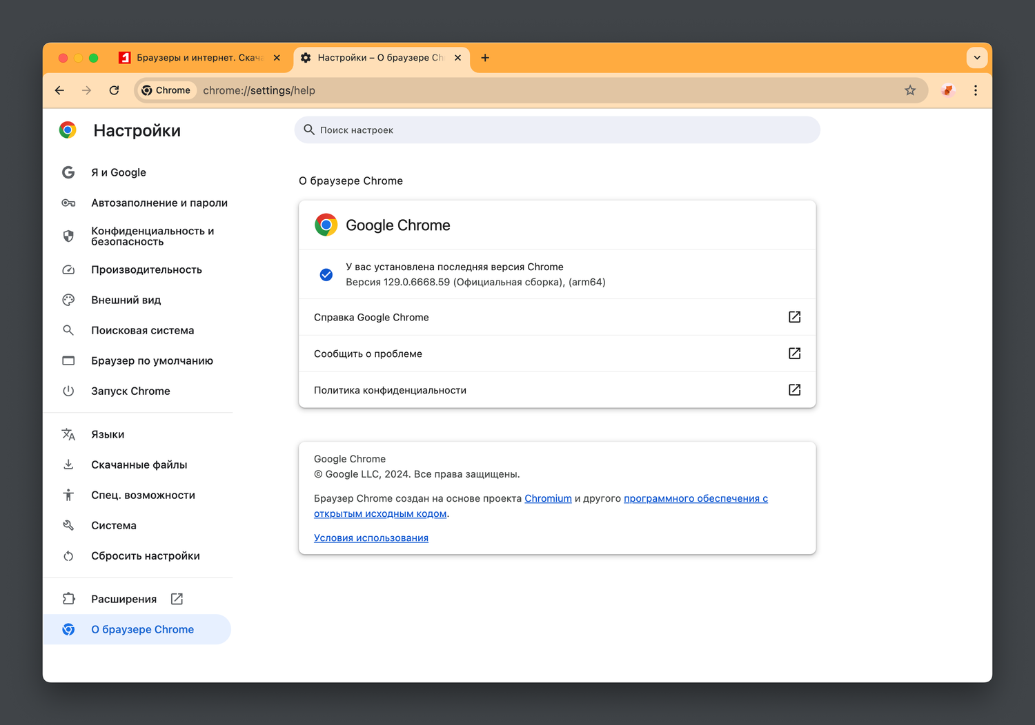Open a new tab with plus icon
This screenshot has width=1035, height=725.
tap(485, 58)
